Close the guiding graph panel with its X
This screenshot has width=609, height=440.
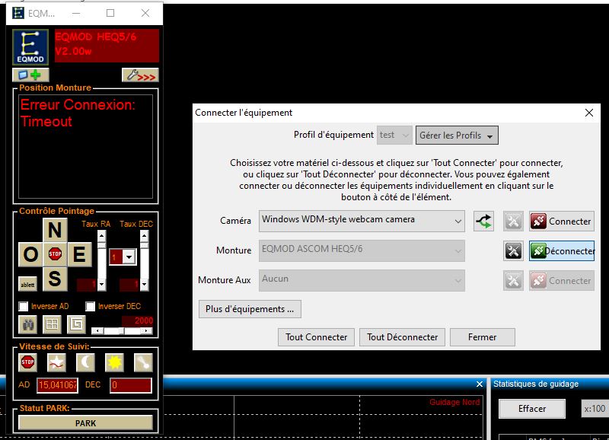click(x=480, y=384)
